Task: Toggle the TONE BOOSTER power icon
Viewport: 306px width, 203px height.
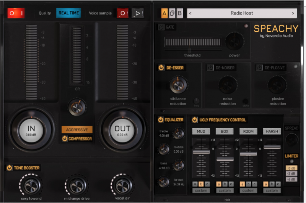Action: pos(9,168)
